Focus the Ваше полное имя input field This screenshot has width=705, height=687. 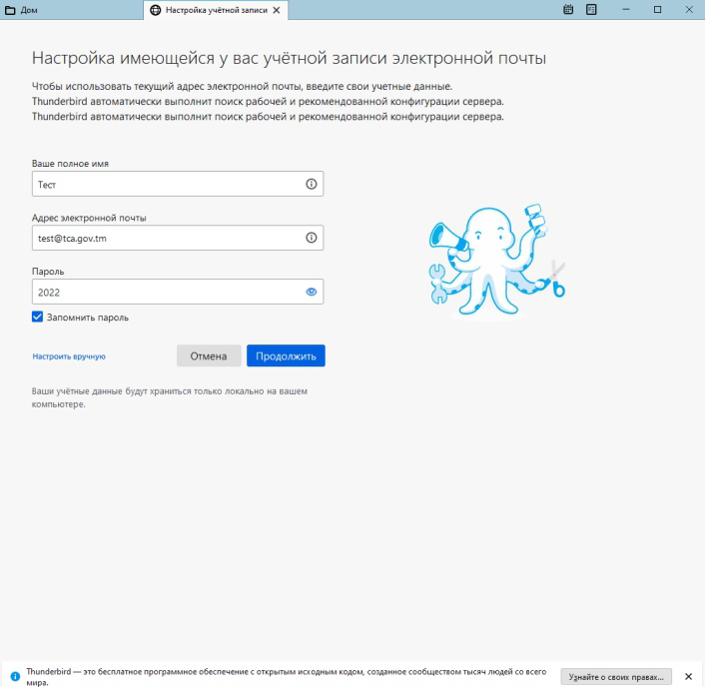[178, 184]
